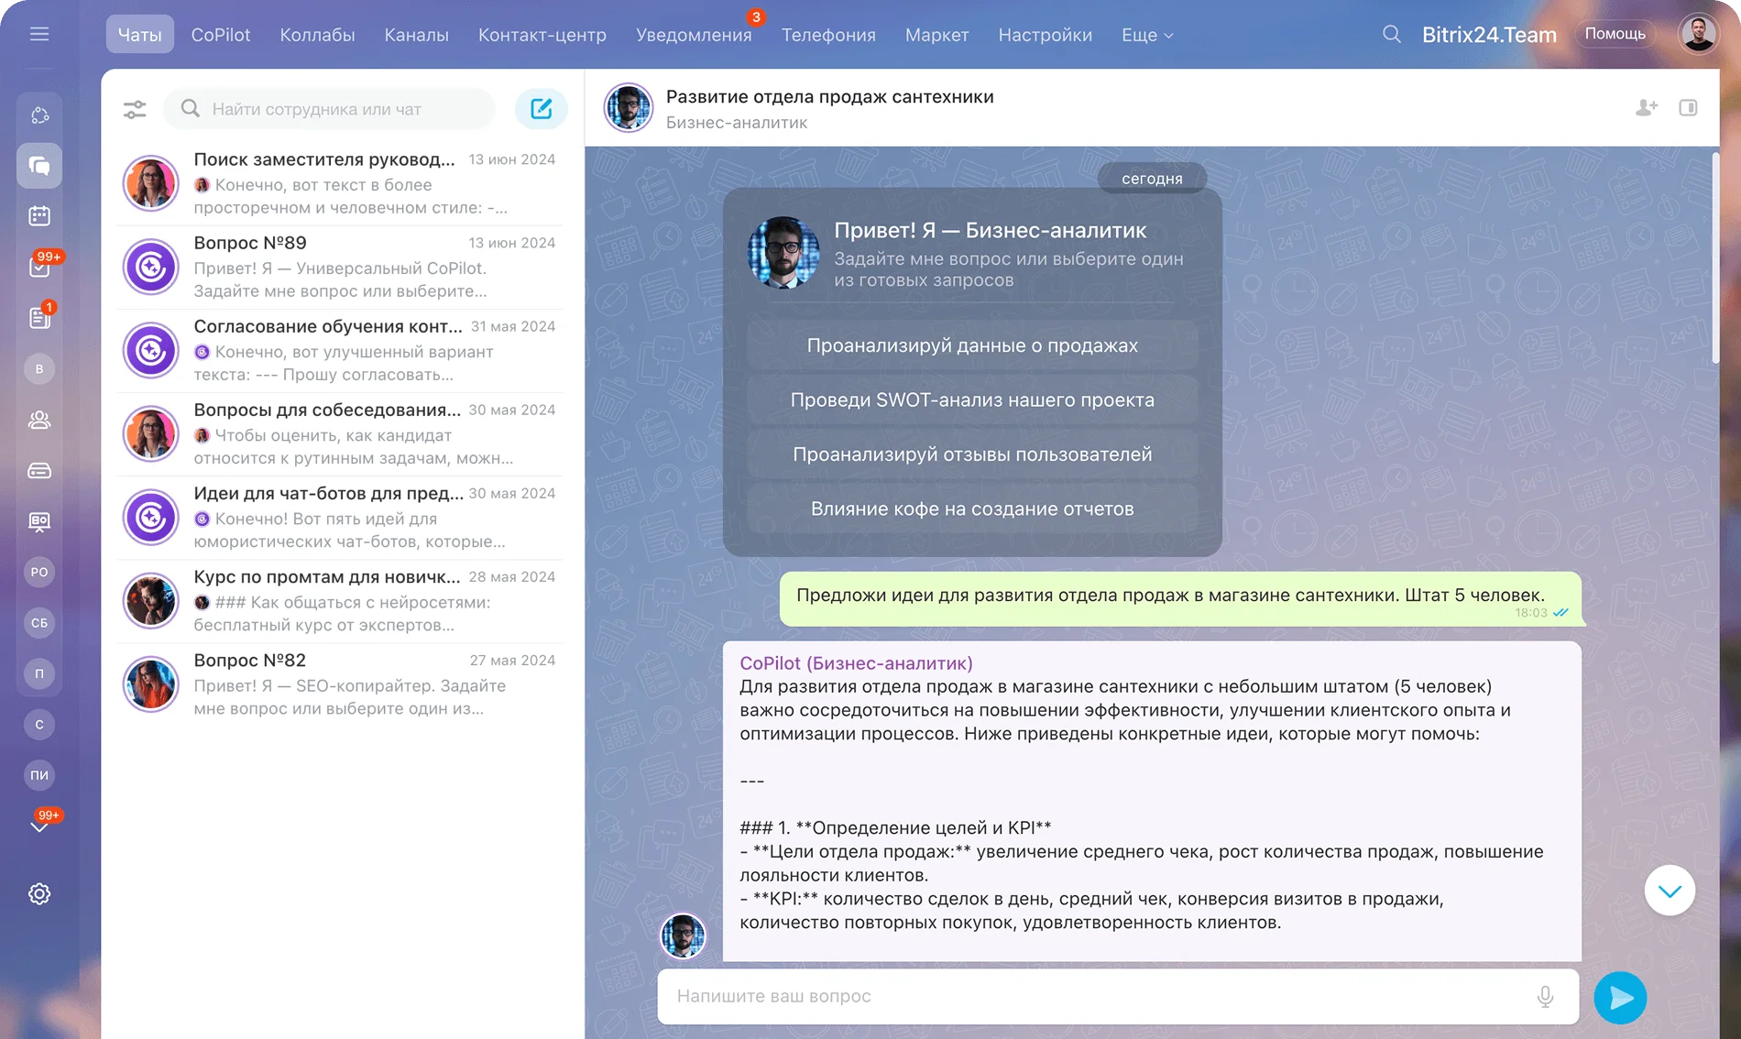This screenshot has height=1039, width=1741.
Task: Open the Уведомления tab
Action: pos(693,35)
